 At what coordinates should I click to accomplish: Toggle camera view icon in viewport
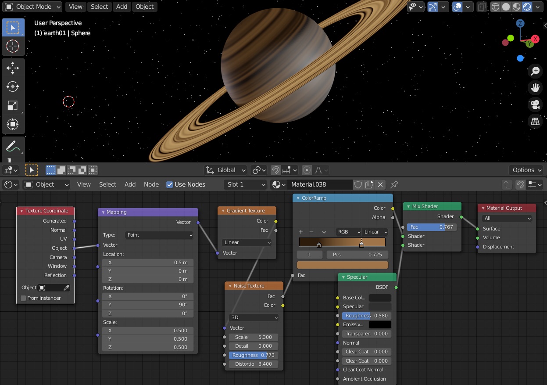click(535, 104)
